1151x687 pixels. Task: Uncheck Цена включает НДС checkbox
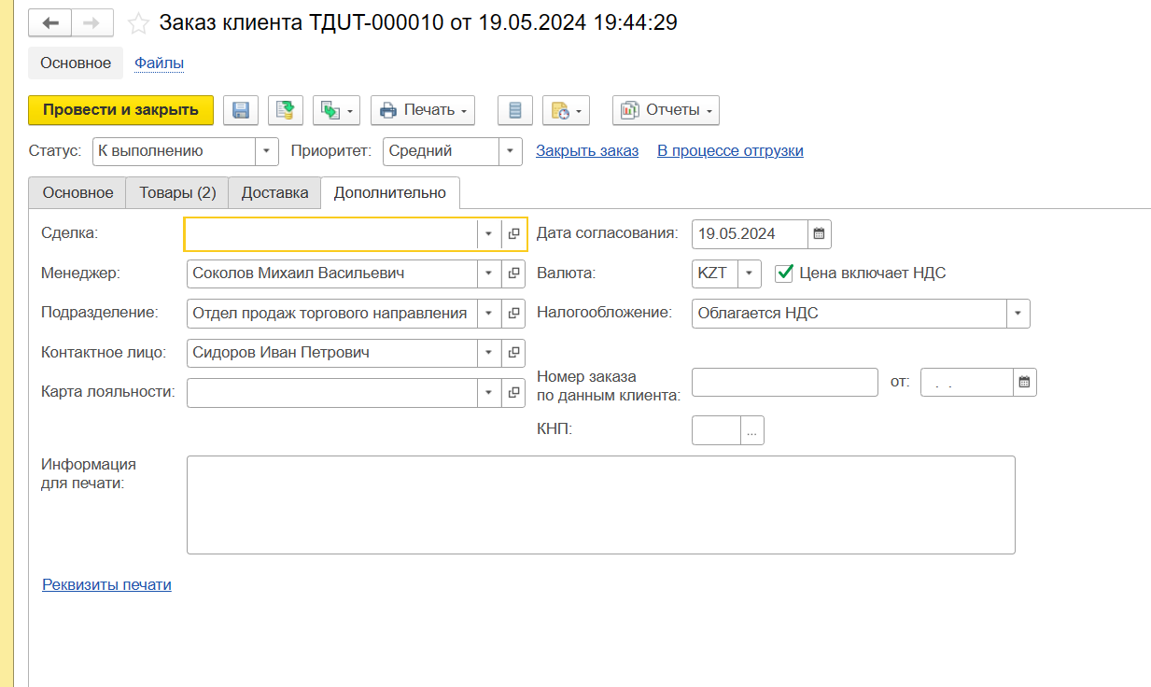tap(784, 273)
